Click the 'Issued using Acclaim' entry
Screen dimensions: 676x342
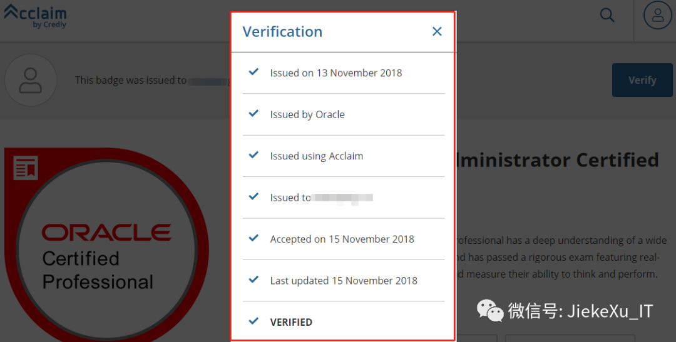(x=317, y=156)
